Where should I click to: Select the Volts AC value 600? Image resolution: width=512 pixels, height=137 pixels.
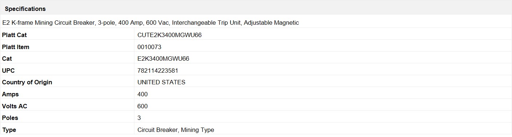point(143,106)
